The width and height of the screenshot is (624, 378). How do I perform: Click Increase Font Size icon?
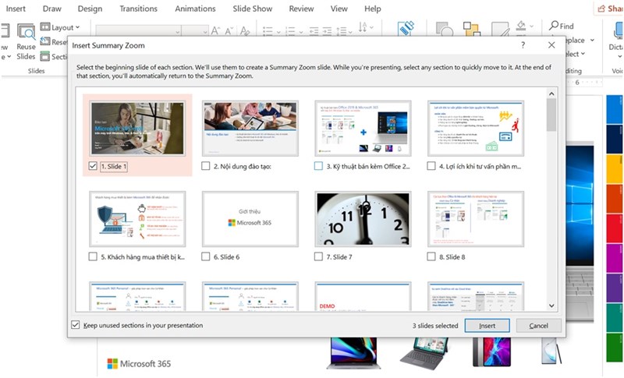coord(216,30)
